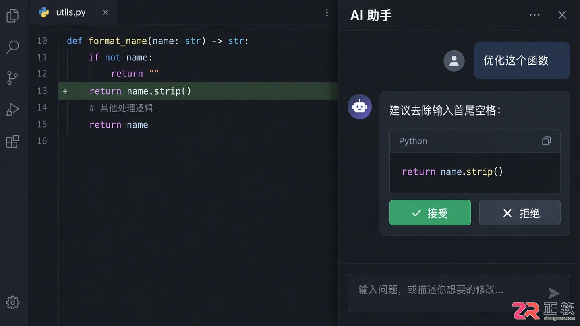Viewport: 580px width, 326px height.
Task: Open the Source Control branch icon
Action: (12, 78)
